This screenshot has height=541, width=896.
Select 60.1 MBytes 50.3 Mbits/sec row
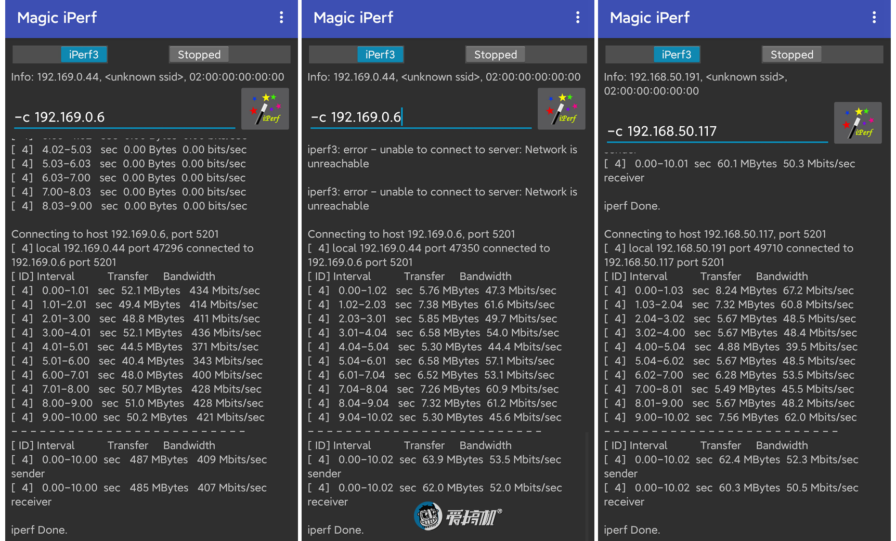730,170
